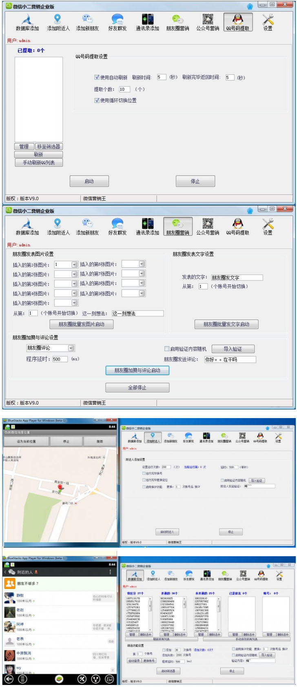
Task: Toggle 使用自动刷新 checkbox
Action: pyautogui.click(x=97, y=77)
